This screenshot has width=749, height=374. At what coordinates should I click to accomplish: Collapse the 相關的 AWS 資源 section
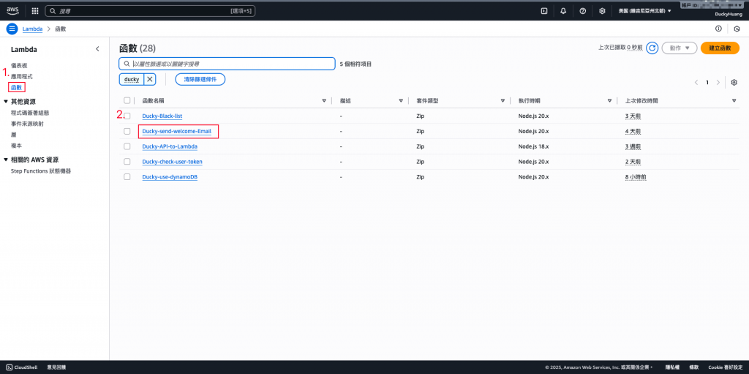tap(6, 160)
